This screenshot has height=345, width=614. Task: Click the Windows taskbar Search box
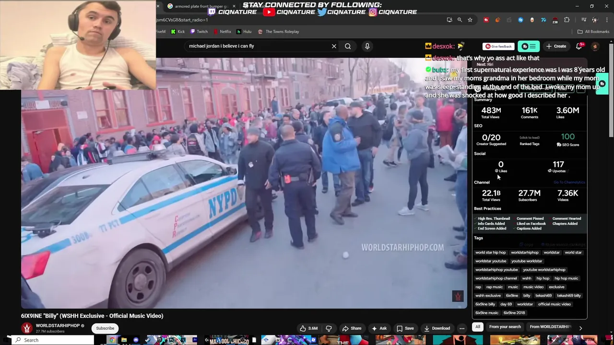coord(53,340)
